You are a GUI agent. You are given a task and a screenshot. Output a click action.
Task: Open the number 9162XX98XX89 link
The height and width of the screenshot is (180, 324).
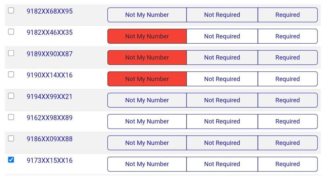(50, 118)
